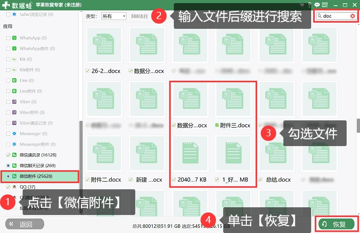Select 微信聊天记录 (269) entry
This screenshot has height=233, width=360.
(38, 166)
